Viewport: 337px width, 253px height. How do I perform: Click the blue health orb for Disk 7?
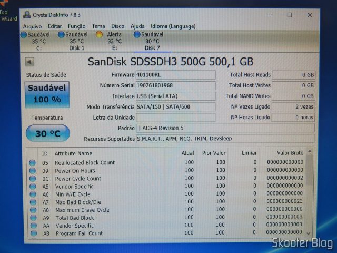pos(137,34)
